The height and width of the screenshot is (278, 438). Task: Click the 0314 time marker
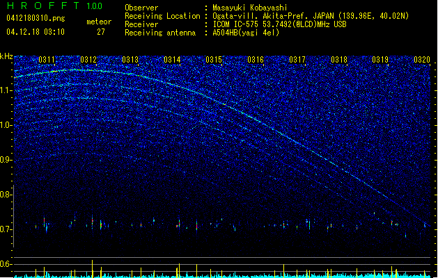(172, 60)
